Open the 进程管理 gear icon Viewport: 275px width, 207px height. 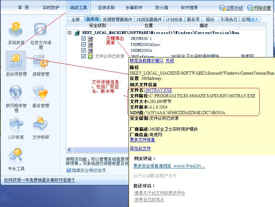(x=41, y=61)
